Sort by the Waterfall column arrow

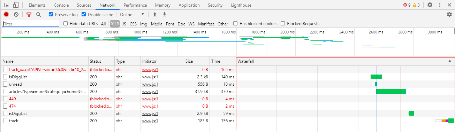(449, 61)
